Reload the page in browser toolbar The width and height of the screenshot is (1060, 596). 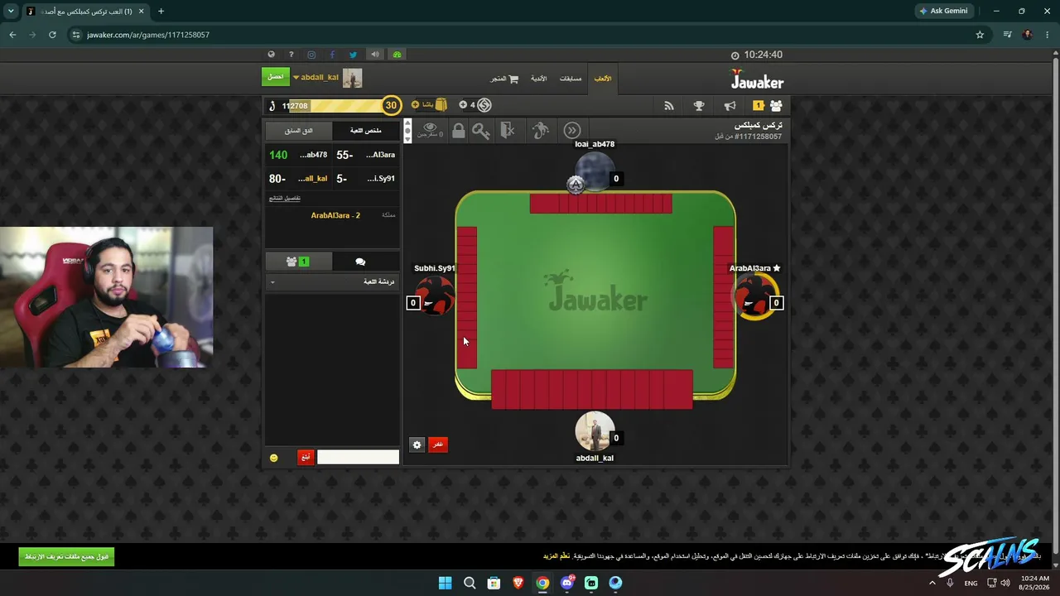[52, 35]
